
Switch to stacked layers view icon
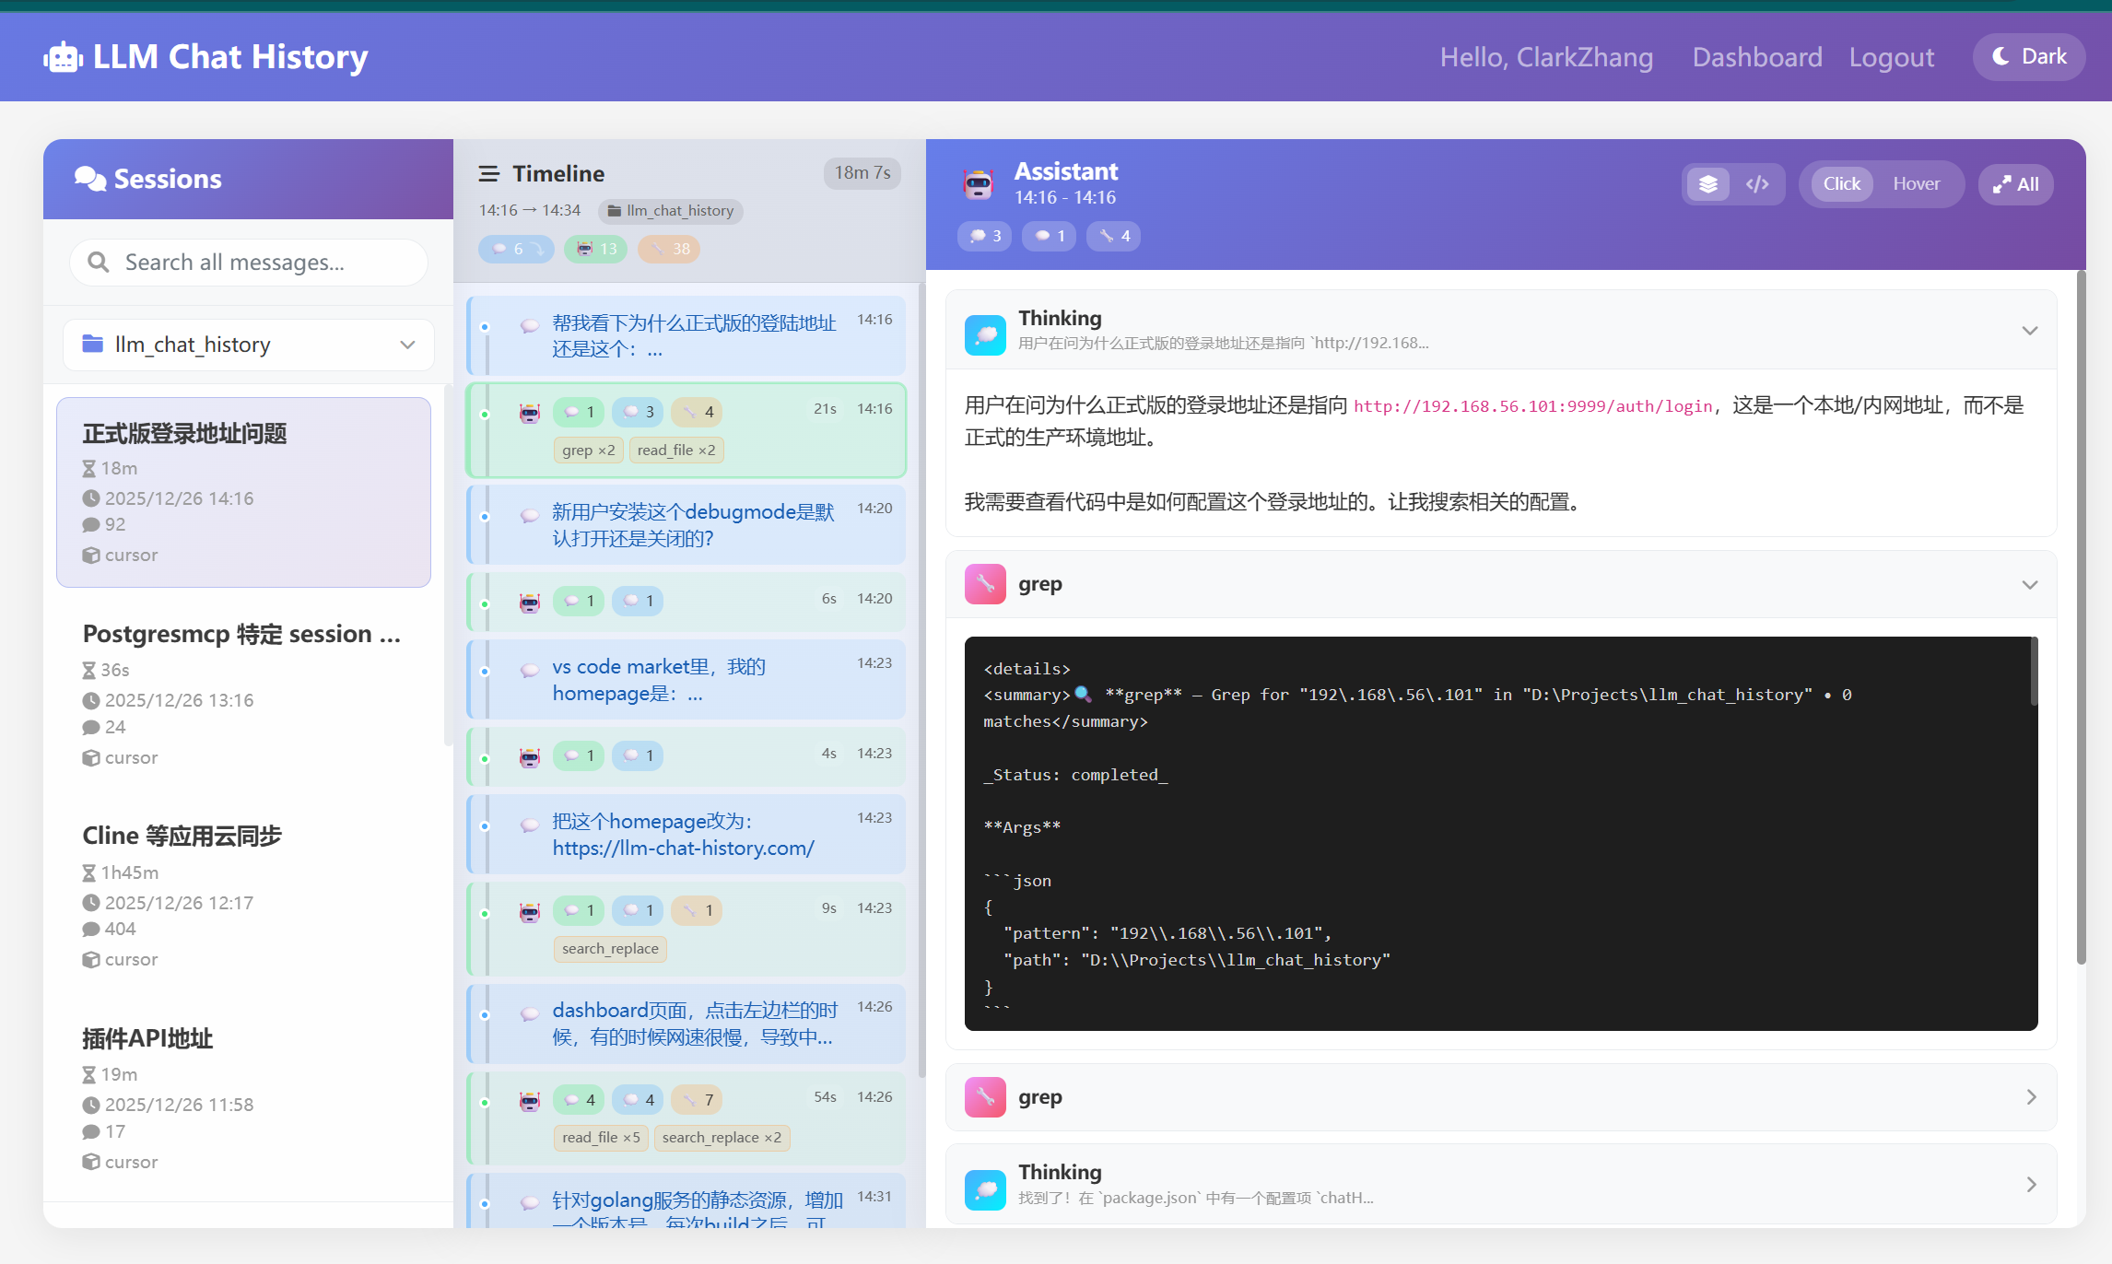(1708, 184)
